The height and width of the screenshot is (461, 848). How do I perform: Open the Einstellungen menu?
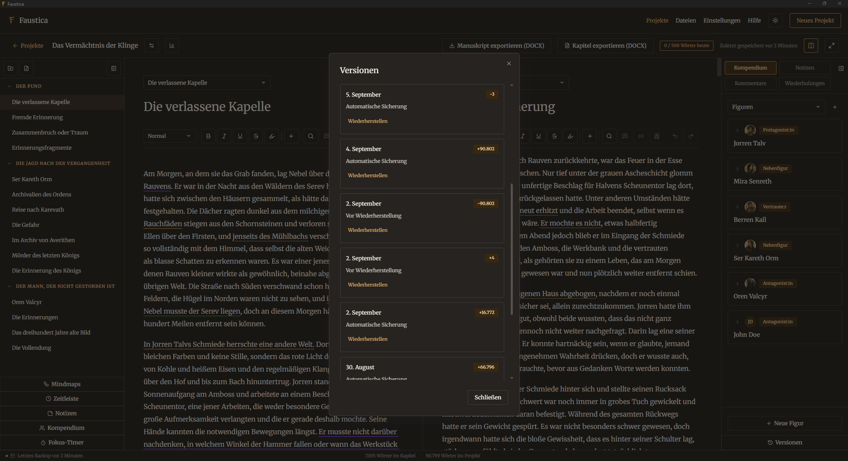coord(721,21)
